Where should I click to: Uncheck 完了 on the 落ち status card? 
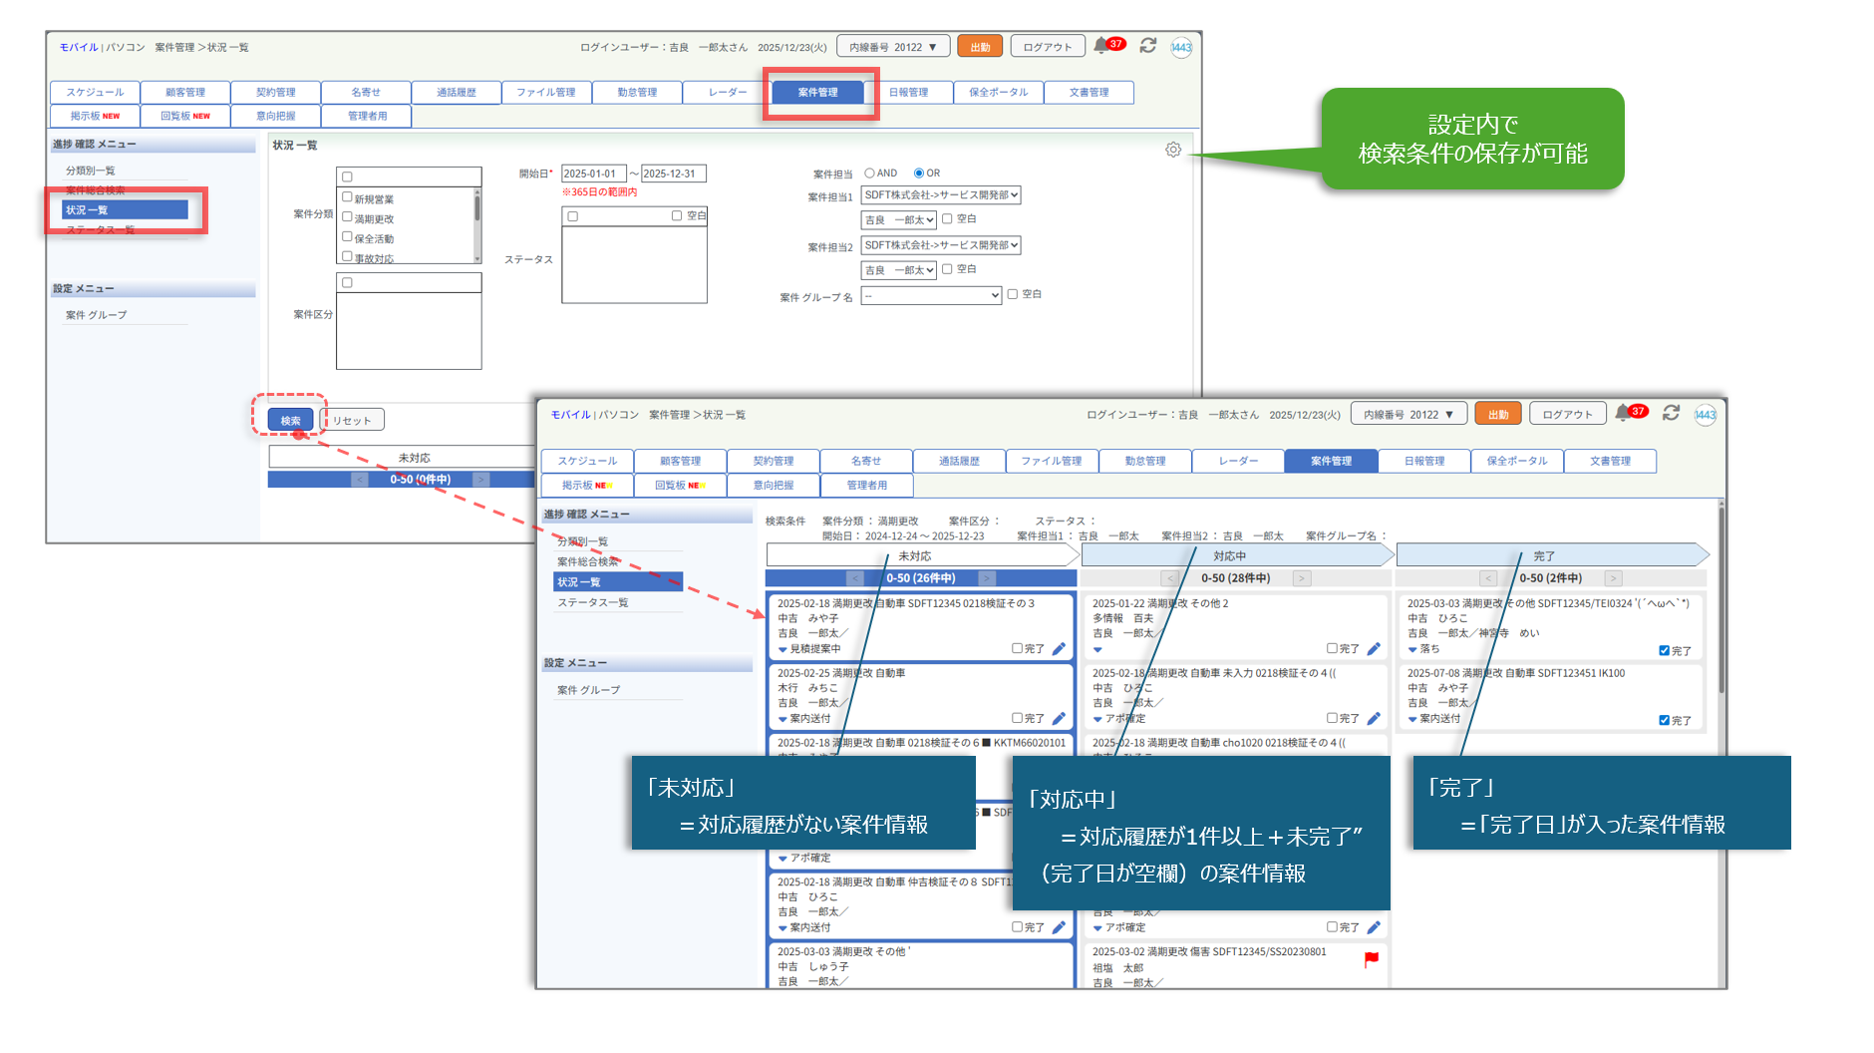pyautogui.click(x=1664, y=651)
